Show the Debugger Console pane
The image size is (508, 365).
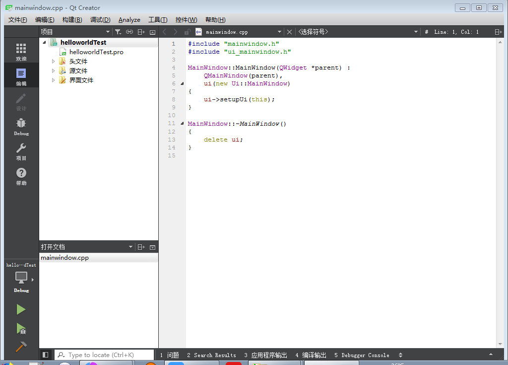coord(362,355)
